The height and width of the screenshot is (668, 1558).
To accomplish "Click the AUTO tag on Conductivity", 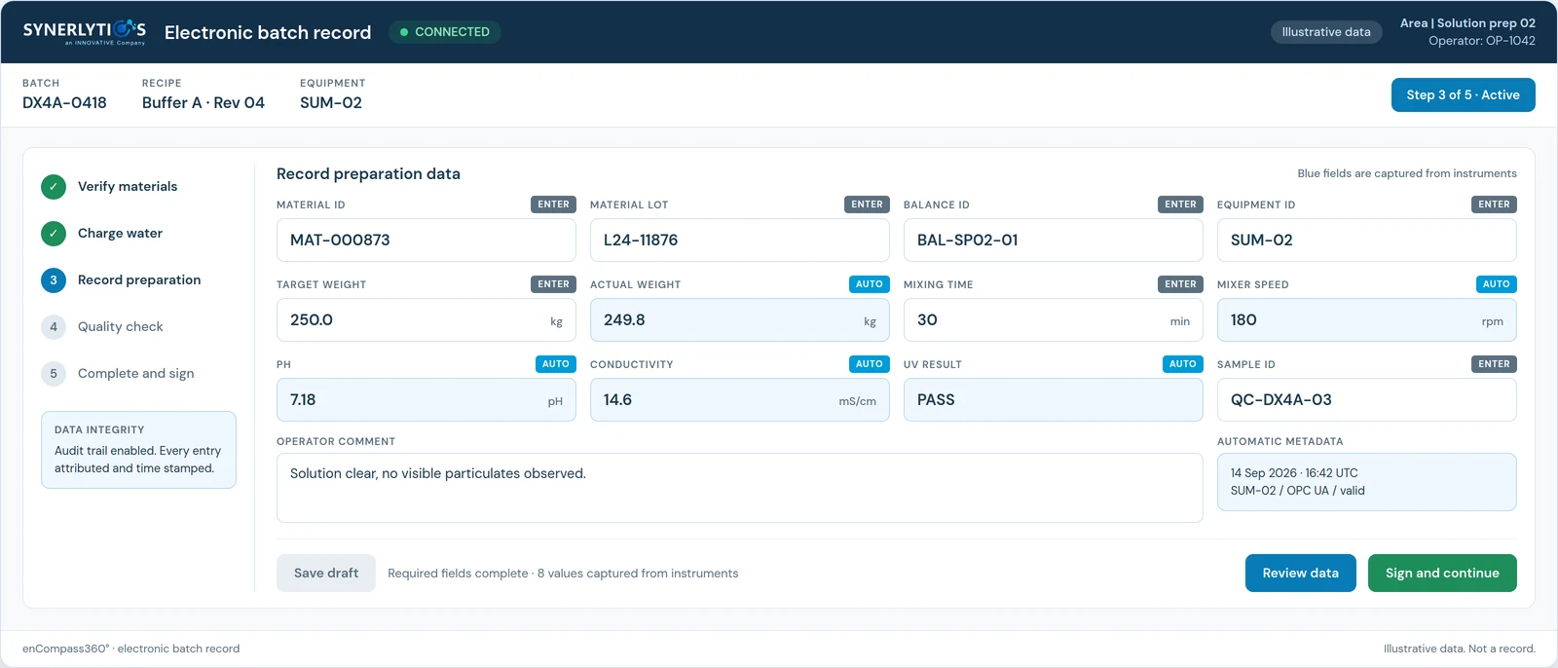I will tap(870, 364).
